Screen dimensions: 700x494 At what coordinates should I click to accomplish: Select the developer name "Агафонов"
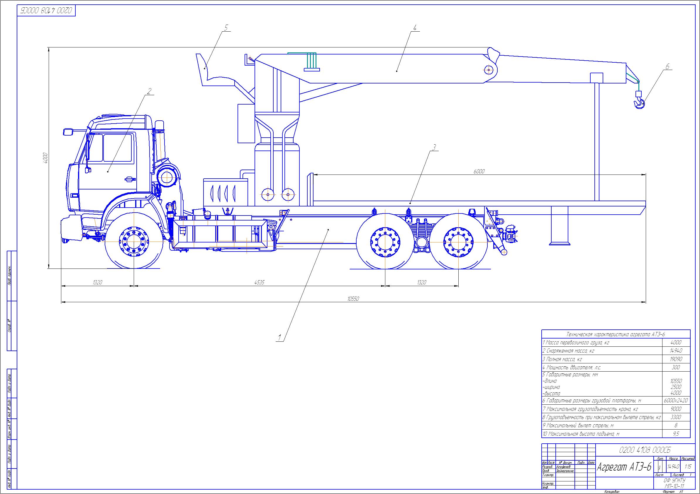(563, 467)
